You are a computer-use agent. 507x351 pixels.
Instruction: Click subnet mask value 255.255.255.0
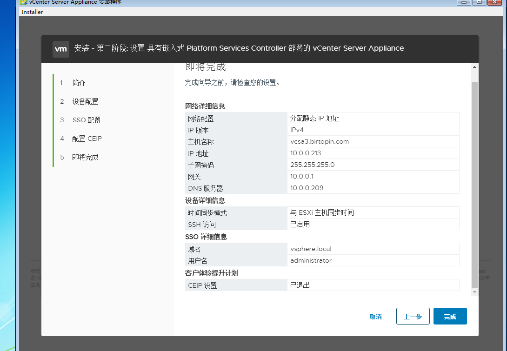click(x=313, y=165)
